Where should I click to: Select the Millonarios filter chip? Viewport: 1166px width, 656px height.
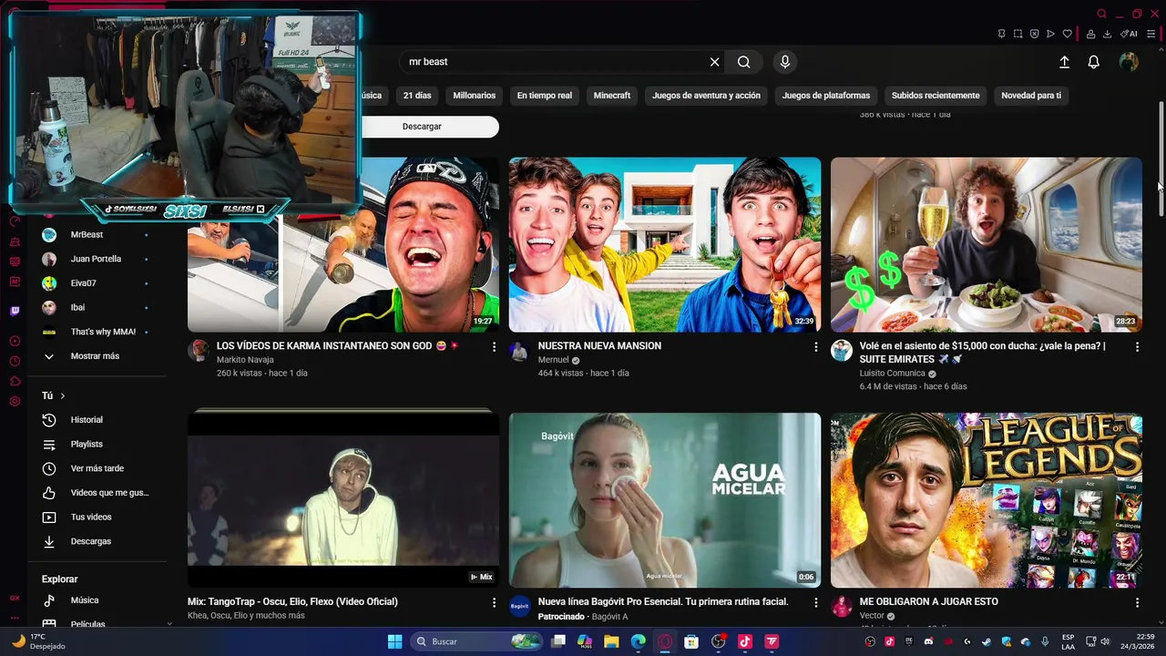(x=475, y=96)
